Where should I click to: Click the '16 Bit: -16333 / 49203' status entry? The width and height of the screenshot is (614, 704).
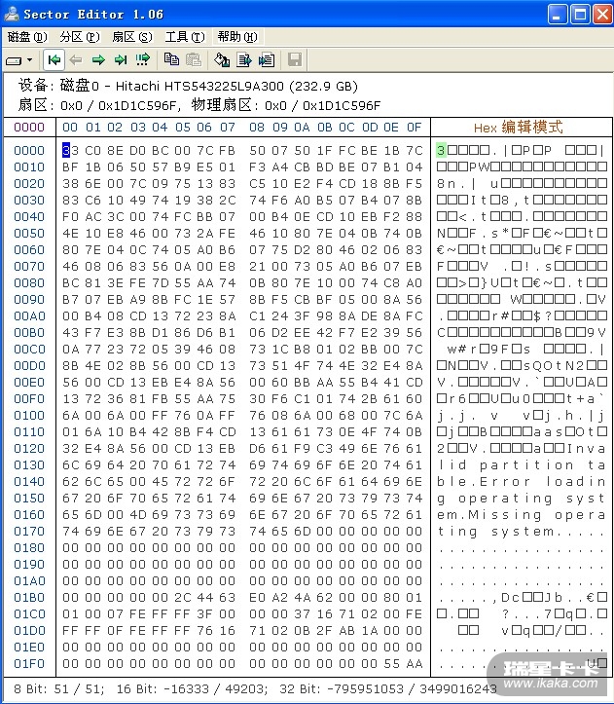click(x=192, y=688)
